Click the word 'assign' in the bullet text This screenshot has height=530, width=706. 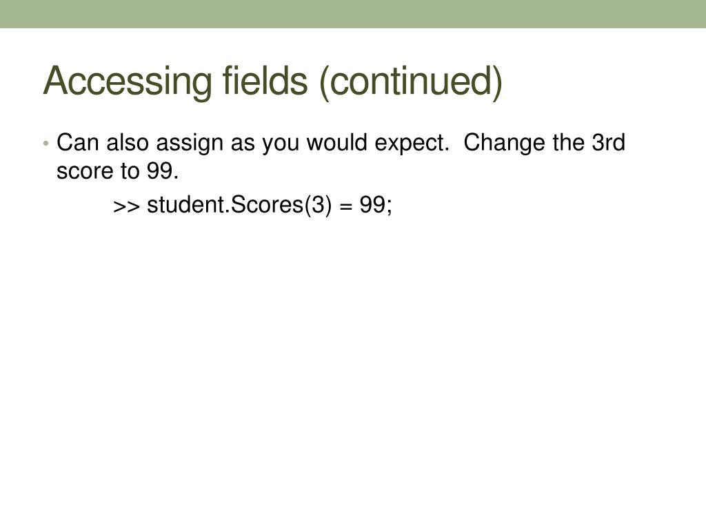pyautogui.click(x=189, y=144)
